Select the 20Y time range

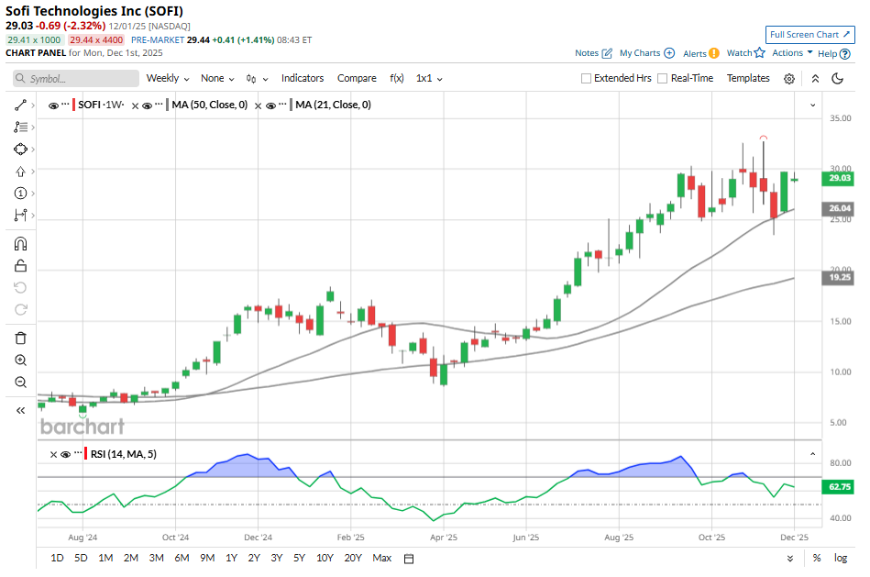[353, 558]
